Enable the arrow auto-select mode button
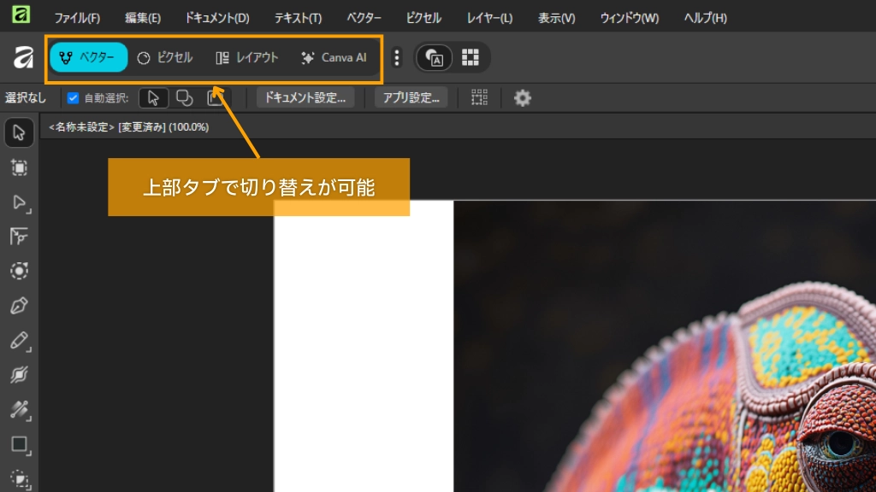Viewport: 876px width, 492px height. [153, 98]
